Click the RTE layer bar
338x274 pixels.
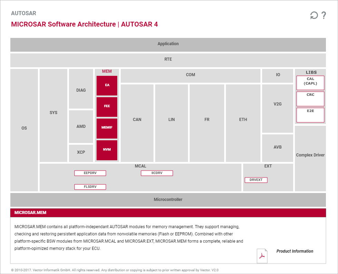(x=168, y=60)
